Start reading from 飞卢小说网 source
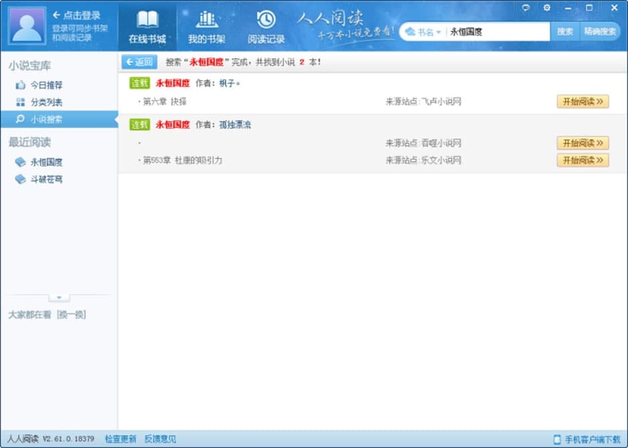The height and width of the screenshot is (448, 628). [582, 102]
